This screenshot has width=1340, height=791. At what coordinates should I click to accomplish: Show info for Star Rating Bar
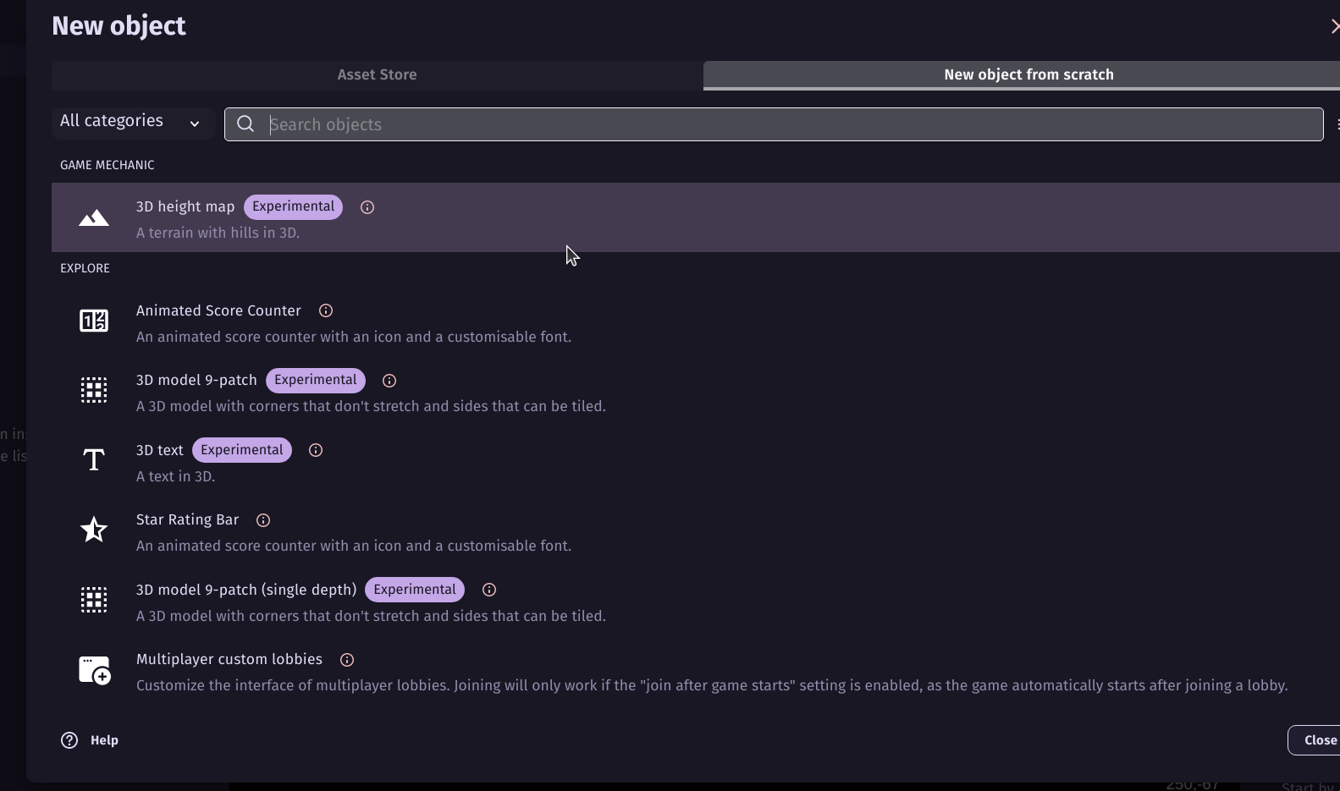[263, 520]
